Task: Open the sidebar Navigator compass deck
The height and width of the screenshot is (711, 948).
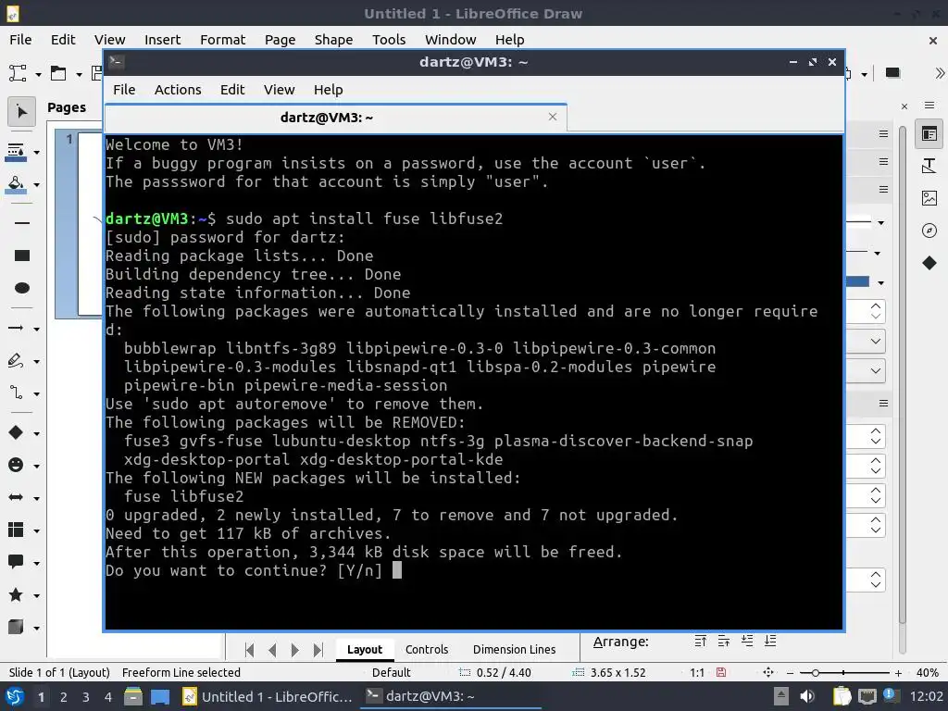Action: point(929,231)
